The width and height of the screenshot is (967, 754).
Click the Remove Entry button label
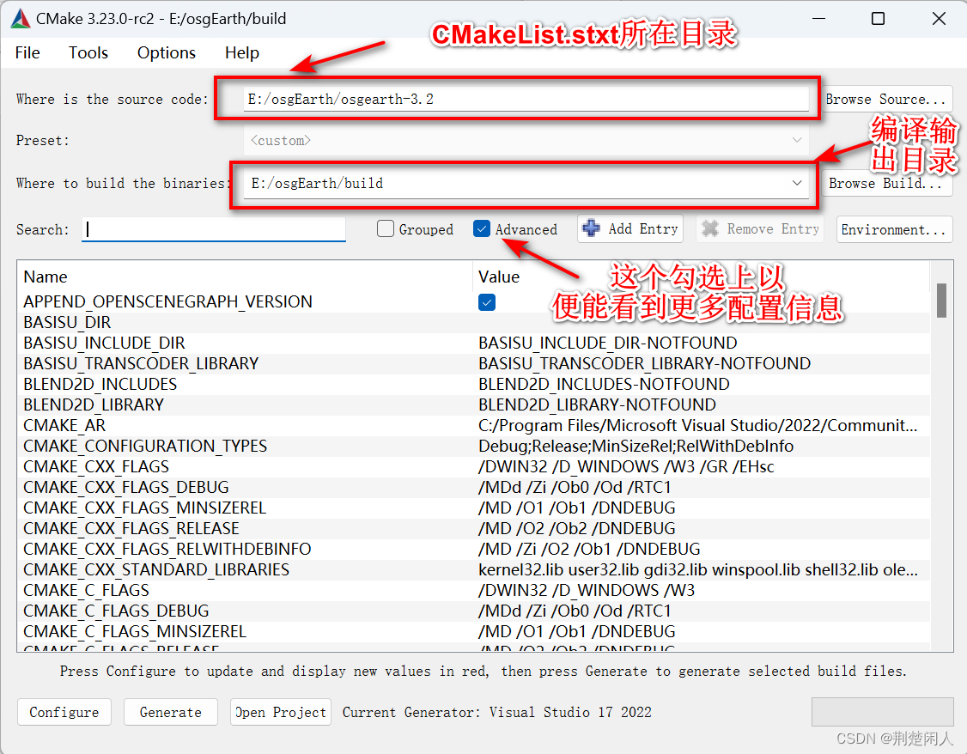tap(773, 228)
